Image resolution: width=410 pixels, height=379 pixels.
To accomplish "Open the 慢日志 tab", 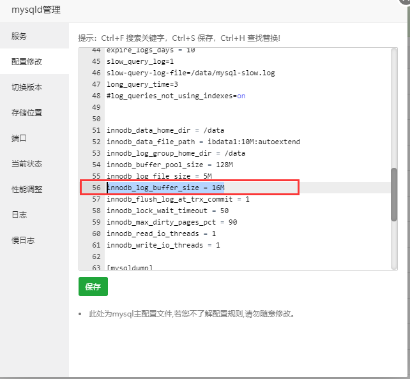I will click(23, 241).
